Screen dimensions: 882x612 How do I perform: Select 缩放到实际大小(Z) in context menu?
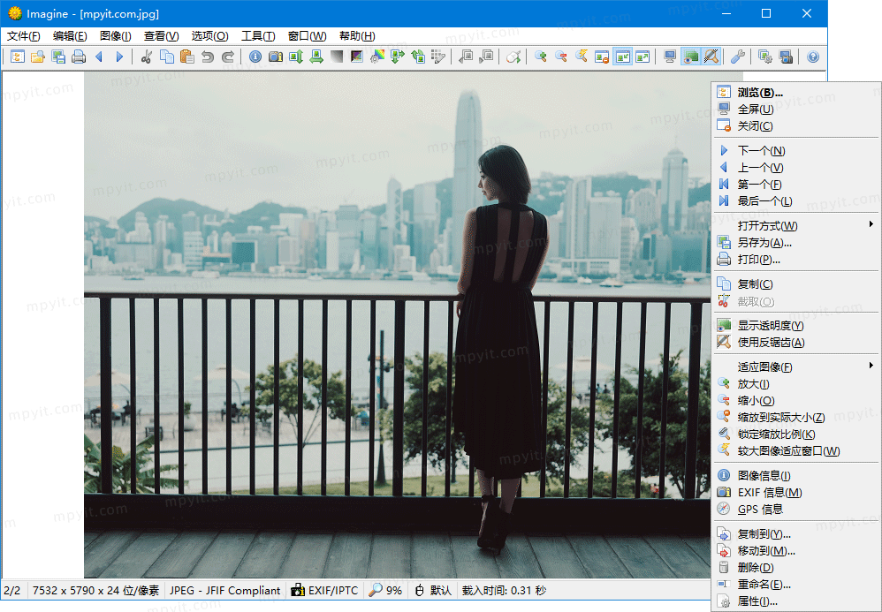coord(795,417)
